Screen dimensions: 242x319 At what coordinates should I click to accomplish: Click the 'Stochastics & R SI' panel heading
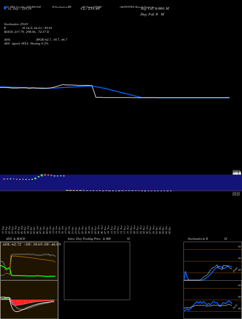tap(207, 239)
